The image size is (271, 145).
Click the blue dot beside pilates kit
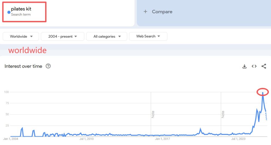9,12
